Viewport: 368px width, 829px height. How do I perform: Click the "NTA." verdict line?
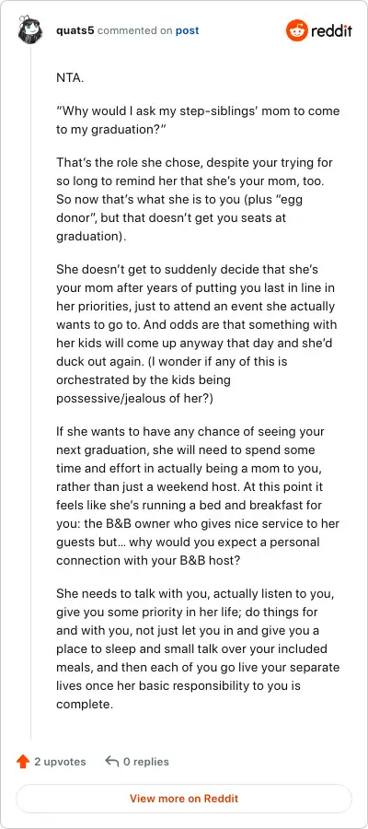(70, 78)
